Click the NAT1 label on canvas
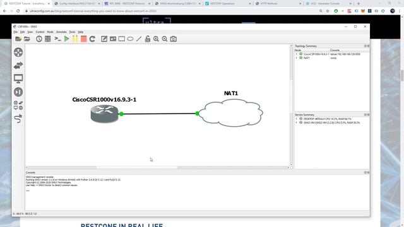 click(231, 93)
